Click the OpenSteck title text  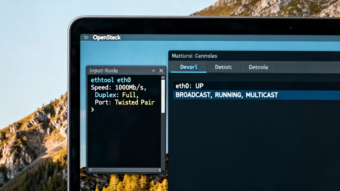107,37
